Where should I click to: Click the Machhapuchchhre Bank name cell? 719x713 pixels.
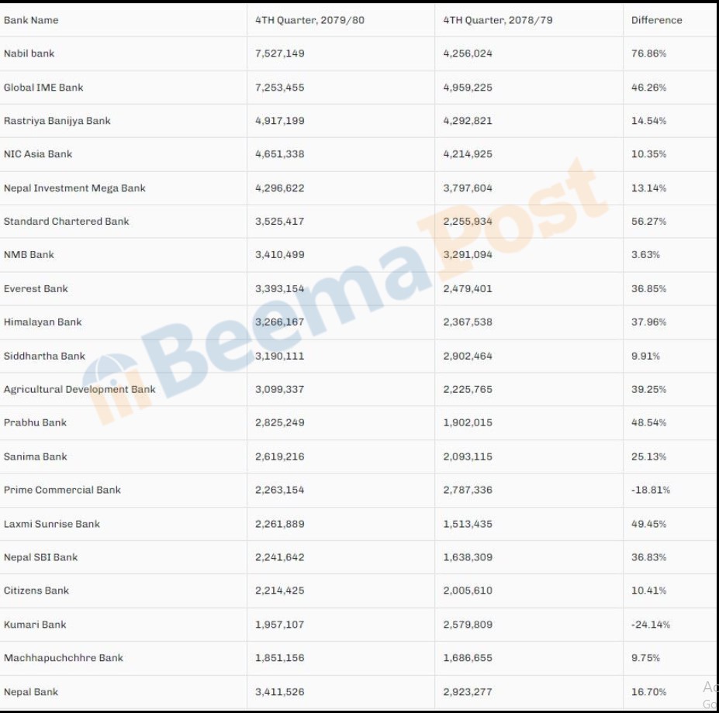[64, 658]
